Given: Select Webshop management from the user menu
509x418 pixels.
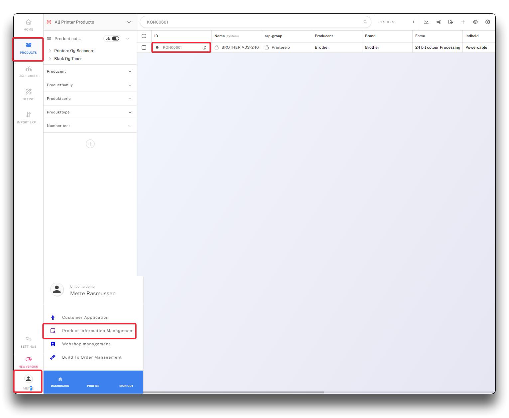Looking at the screenshot, I should pos(86,344).
